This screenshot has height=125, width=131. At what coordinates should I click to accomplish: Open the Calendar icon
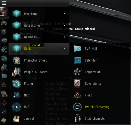tap(77, 60)
